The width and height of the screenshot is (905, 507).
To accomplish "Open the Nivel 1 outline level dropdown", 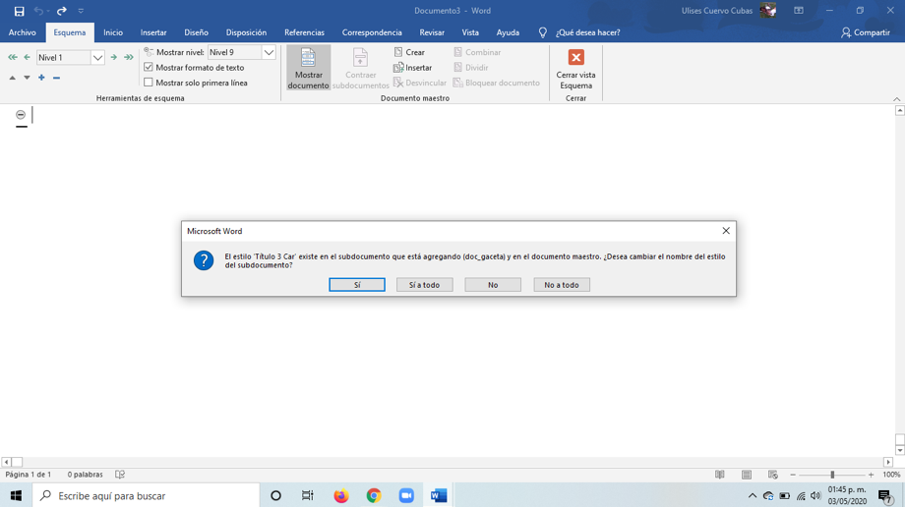I will pyautogui.click(x=97, y=58).
